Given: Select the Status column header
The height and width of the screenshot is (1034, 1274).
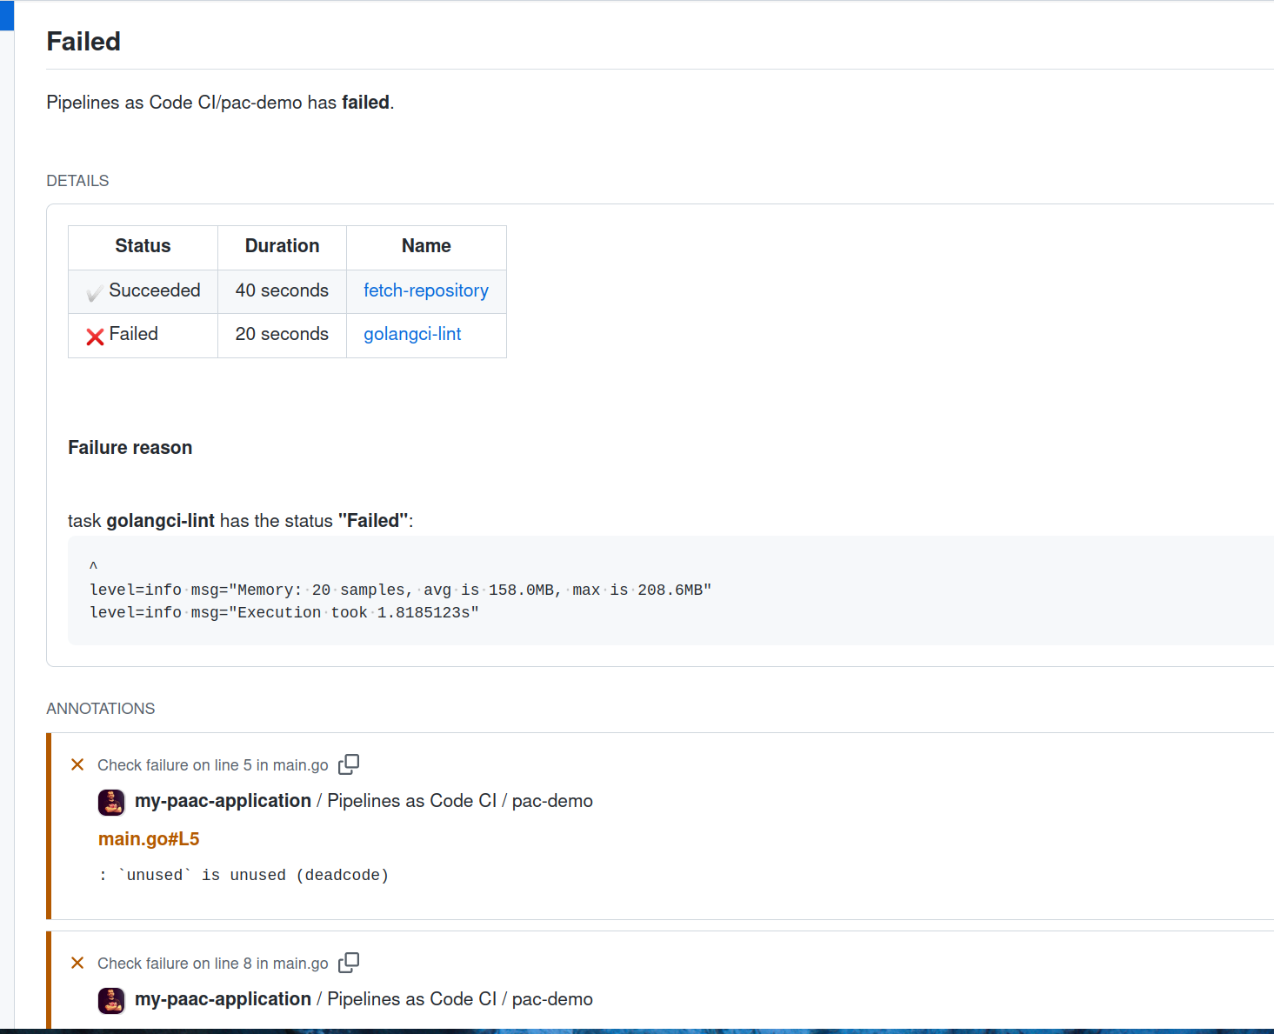Looking at the screenshot, I should click(x=143, y=246).
